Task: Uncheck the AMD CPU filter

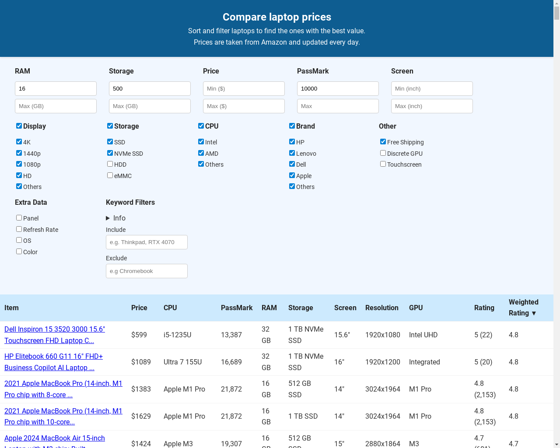Action: 201,153
